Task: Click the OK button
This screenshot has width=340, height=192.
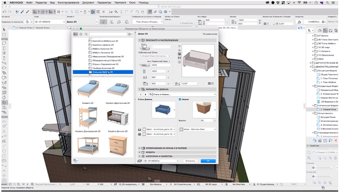Action: coord(208,161)
